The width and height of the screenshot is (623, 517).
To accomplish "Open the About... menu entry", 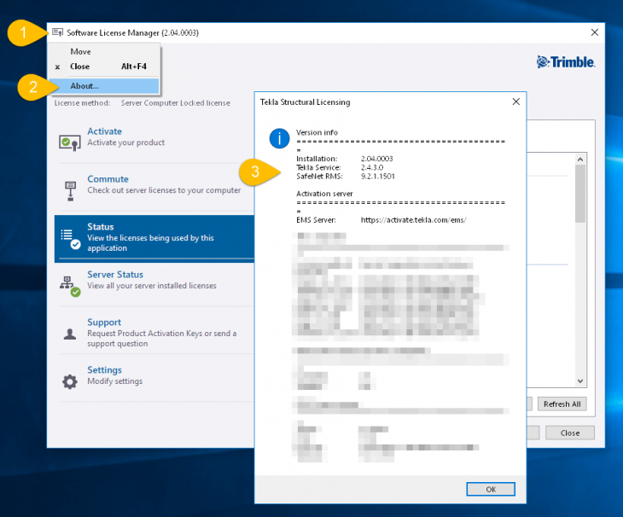I will (104, 86).
